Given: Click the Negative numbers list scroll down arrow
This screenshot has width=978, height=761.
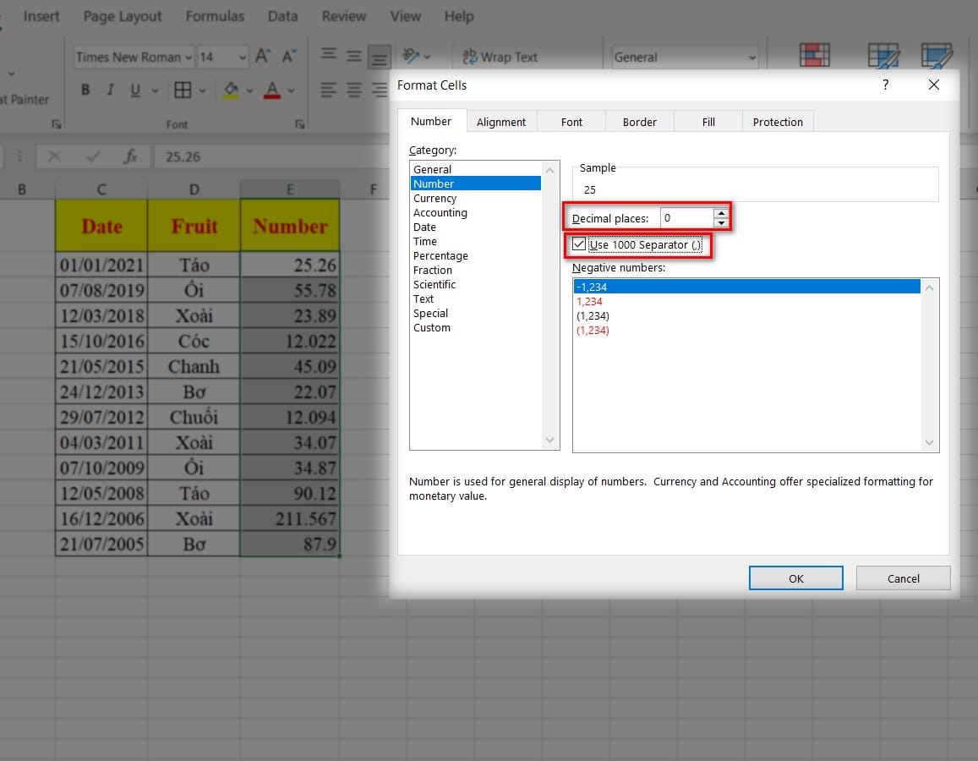Looking at the screenshot, I should pos(929,443).
